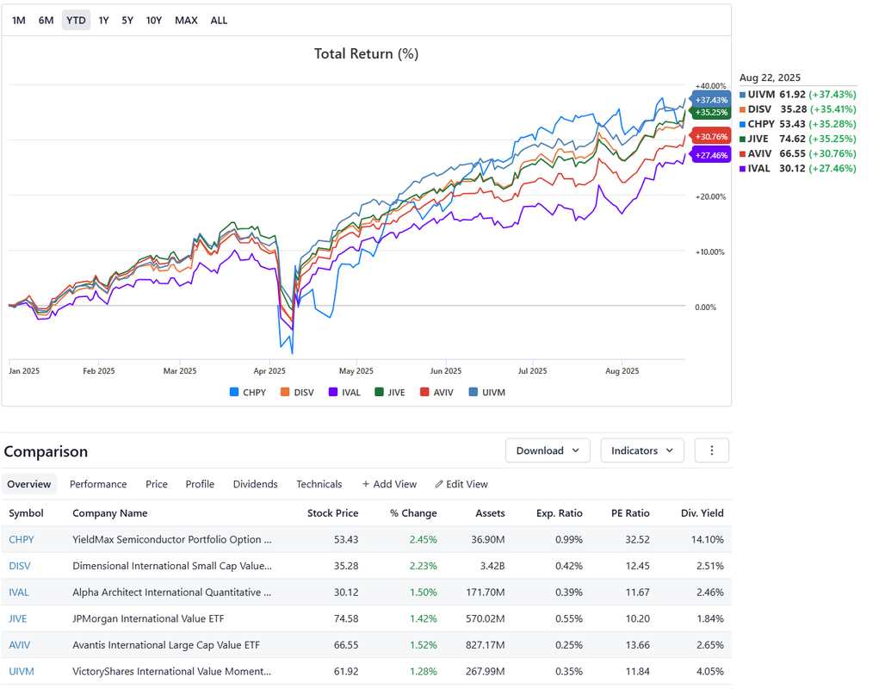Toggle CHPY series in chart legend
The width and height of the screenshot is (885, 689).
[x=248, y=392]
